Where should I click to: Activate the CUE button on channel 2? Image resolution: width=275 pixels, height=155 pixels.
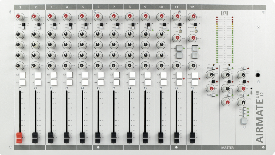click(x=38, y=75)
